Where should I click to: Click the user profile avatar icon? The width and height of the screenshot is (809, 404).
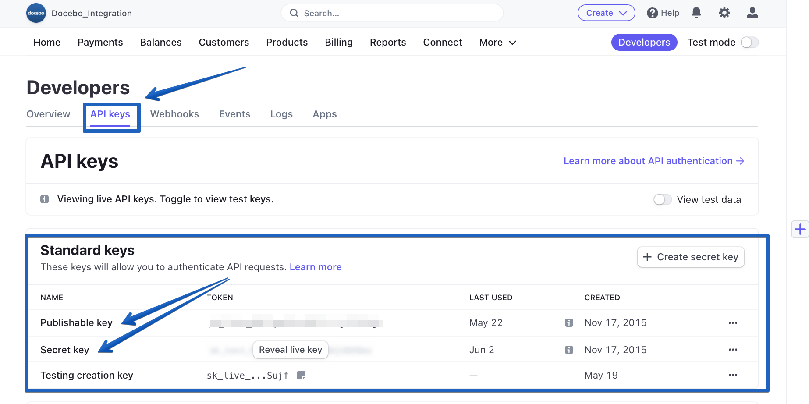click(x=752, y=13)
